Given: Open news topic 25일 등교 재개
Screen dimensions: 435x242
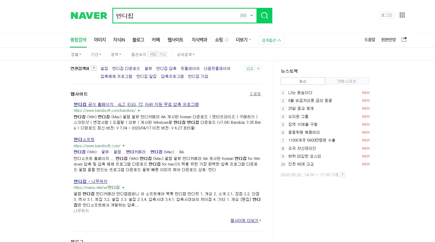Looking at the screenshot, I should 301,109.
